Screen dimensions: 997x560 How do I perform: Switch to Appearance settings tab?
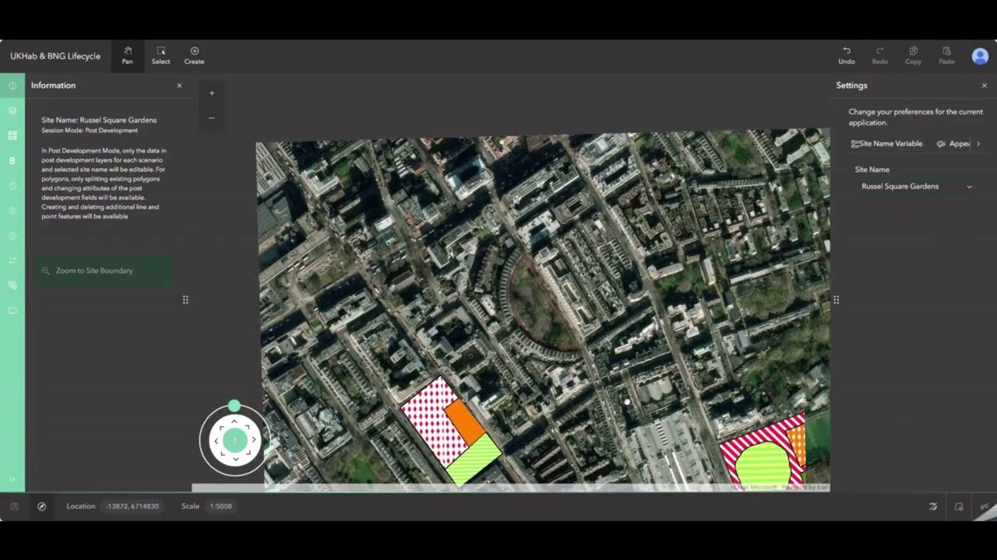point(953,144)
